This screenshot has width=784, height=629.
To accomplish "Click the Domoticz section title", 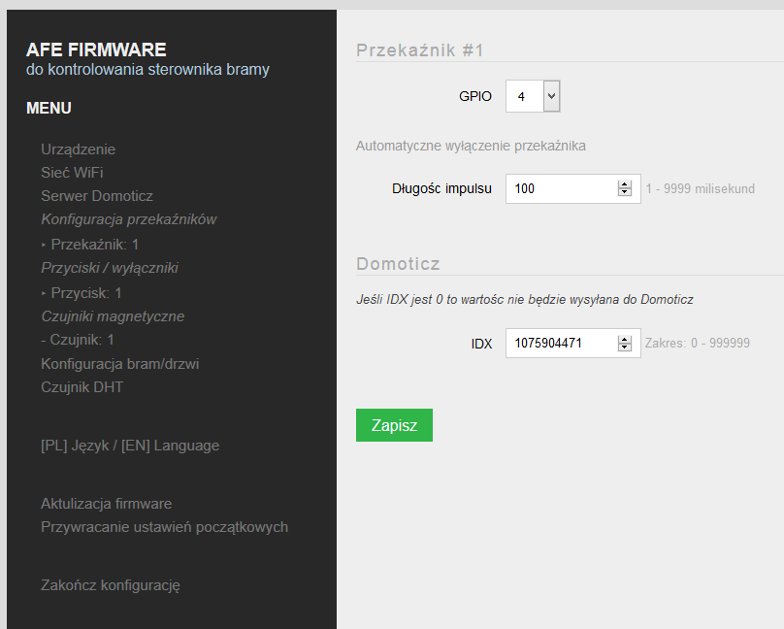I will [x=398, y=263].
